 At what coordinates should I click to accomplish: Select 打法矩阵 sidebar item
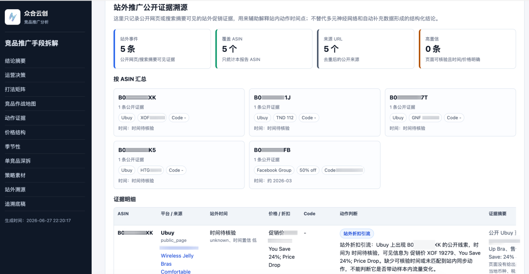tap(15, 89)
